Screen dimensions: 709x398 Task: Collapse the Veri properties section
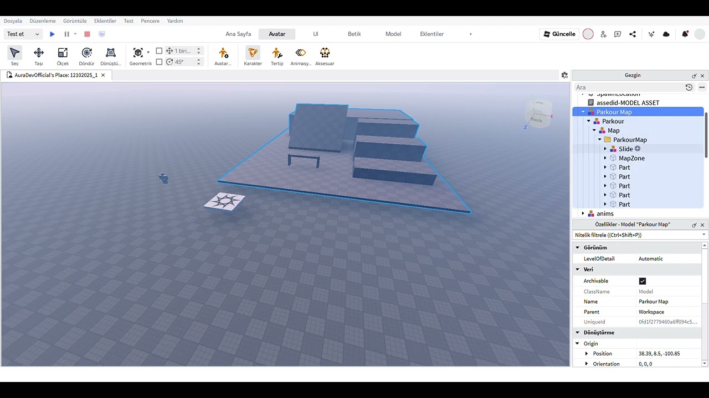pos(578,269)
